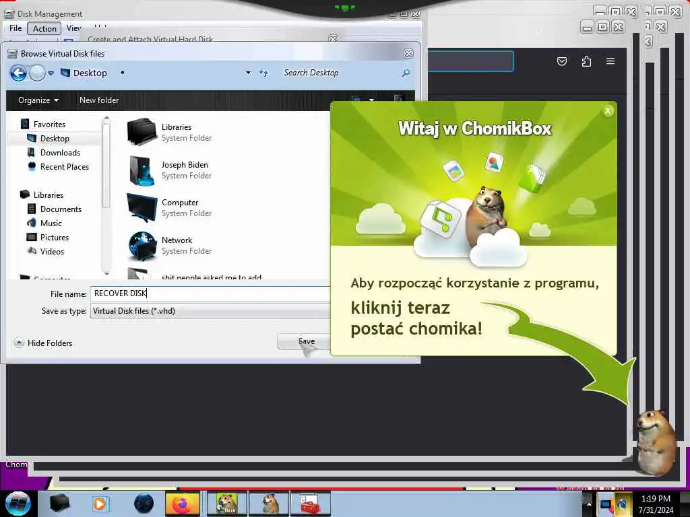Screen dimensions: 690x517
Task: Open the dark globe browser taskbar icon
Action: click(x=144, y=504)
